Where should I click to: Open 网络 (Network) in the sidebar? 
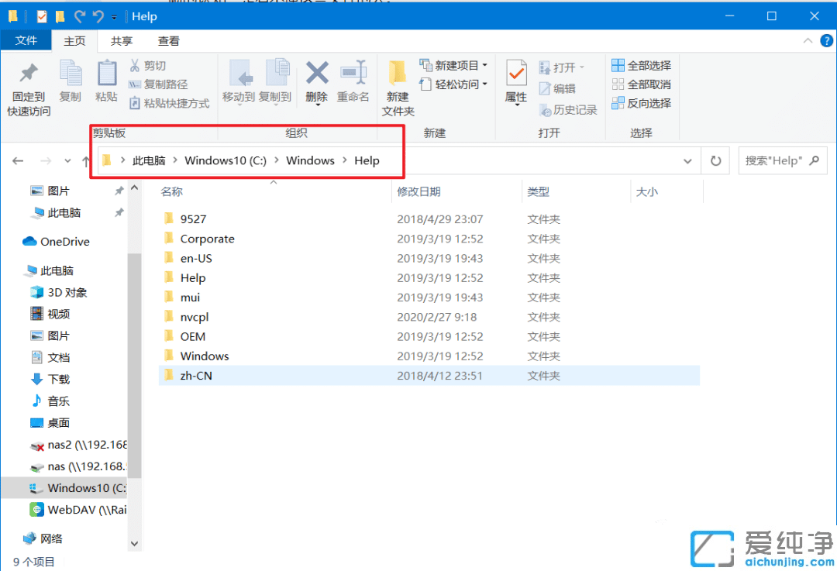point(43,538)
